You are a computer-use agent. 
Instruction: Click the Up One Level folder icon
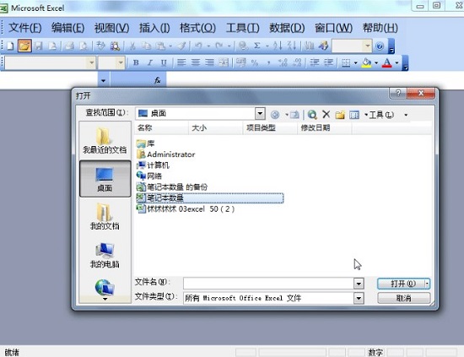click(294, 115)
